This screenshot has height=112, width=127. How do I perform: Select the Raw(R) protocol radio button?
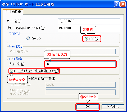tap(34, 38)
